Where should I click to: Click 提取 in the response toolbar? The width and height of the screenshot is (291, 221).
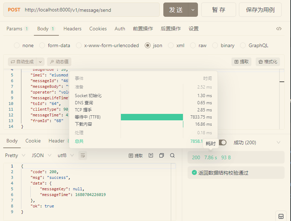[x=136, y=155]
